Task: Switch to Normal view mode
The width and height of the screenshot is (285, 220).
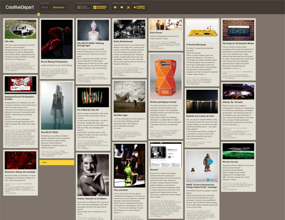Action: [100, 7]
